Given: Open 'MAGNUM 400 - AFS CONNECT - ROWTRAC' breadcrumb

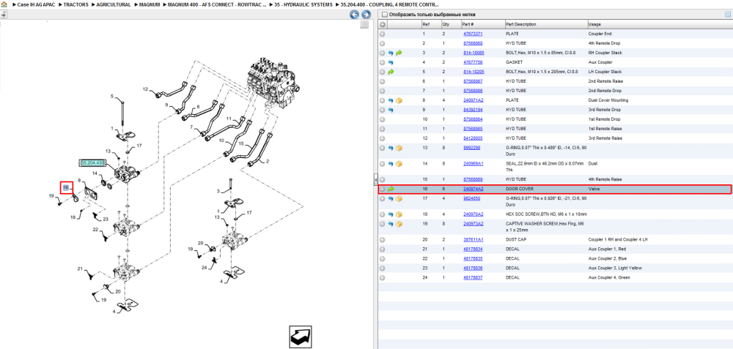Looking at the screenshot, I should [x=217, y=4].
